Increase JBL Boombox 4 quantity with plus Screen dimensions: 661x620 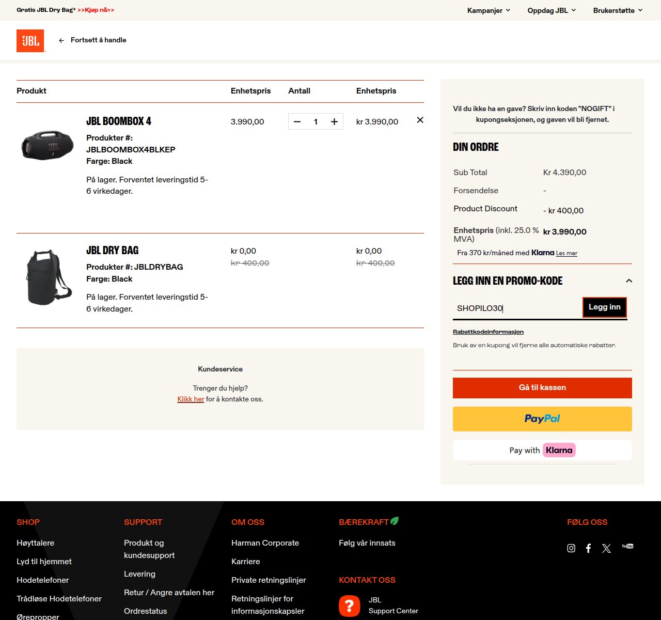point(334,121)
